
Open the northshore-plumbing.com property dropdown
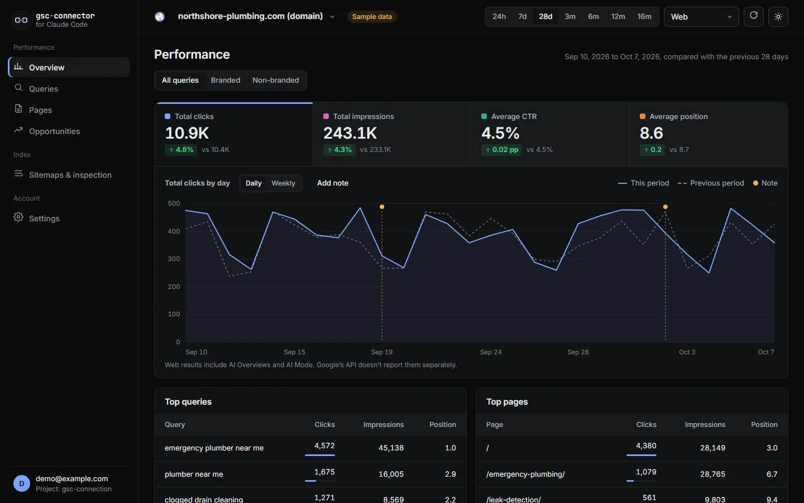pyautogui.click(x=256, y=17)
